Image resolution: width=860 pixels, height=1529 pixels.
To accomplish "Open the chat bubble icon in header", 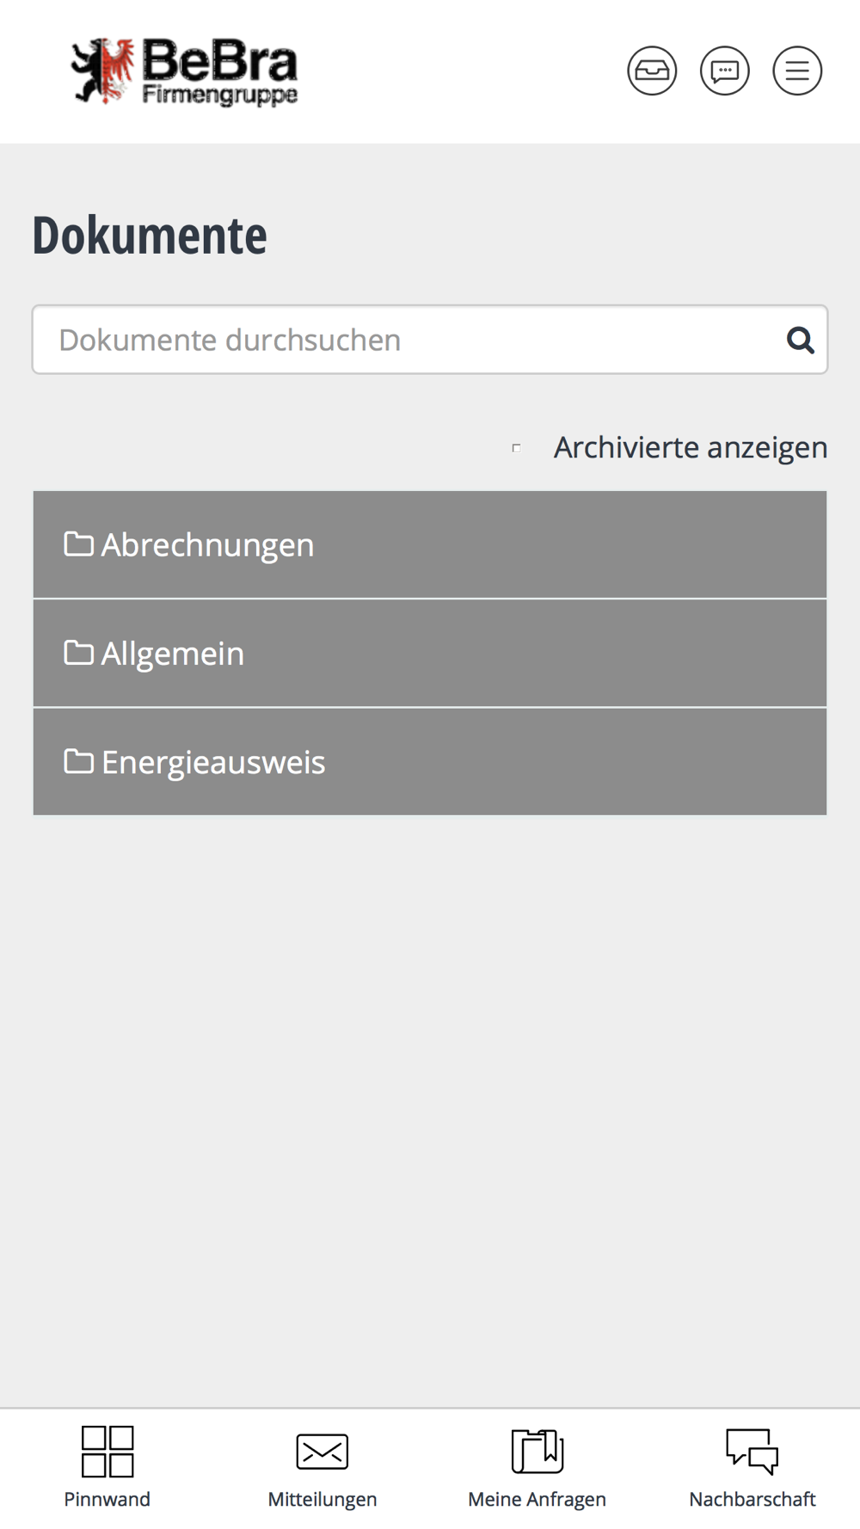I will coord(725,71).
